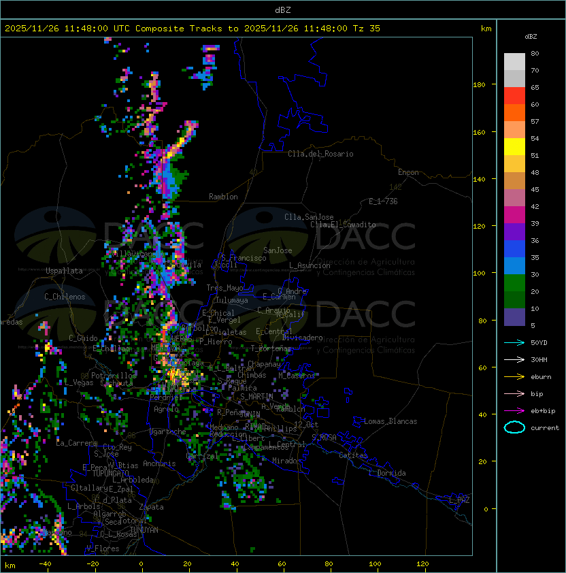Click the 'Tres_Mayo' map label

(224, 288)
